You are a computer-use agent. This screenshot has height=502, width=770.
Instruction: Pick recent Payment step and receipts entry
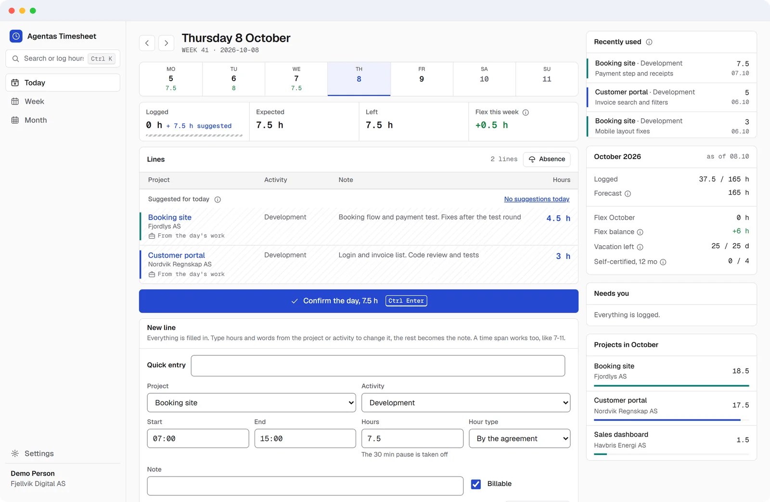point(671,68)
